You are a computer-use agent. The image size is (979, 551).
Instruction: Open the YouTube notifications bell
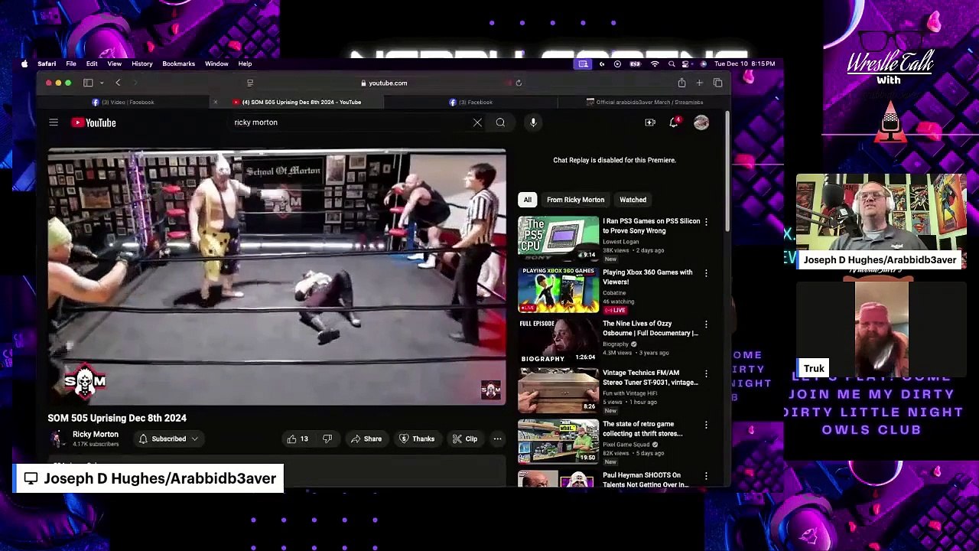click(674, 122)
